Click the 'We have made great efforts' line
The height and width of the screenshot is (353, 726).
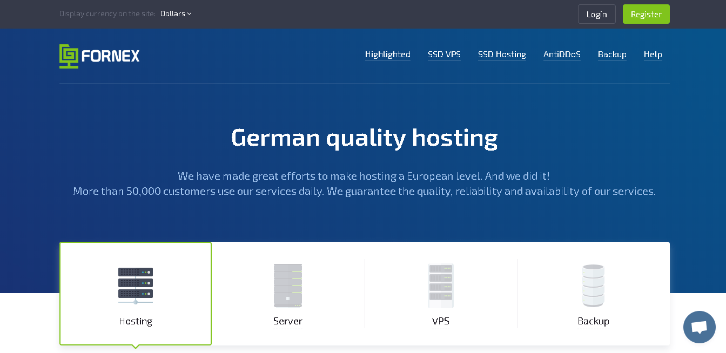(364, 176)
